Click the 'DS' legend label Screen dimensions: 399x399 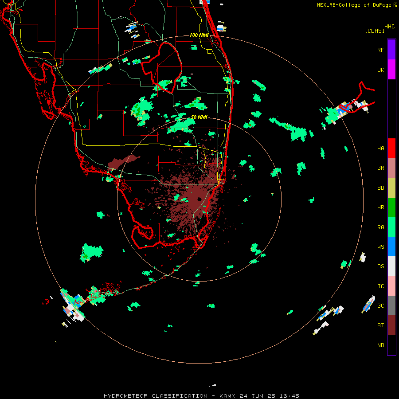tap(380, 266)
